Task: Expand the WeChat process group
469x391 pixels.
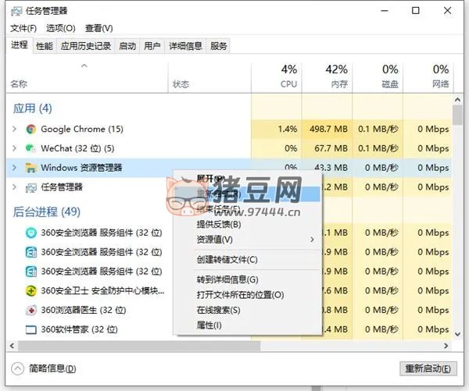Action: point(14,148)
